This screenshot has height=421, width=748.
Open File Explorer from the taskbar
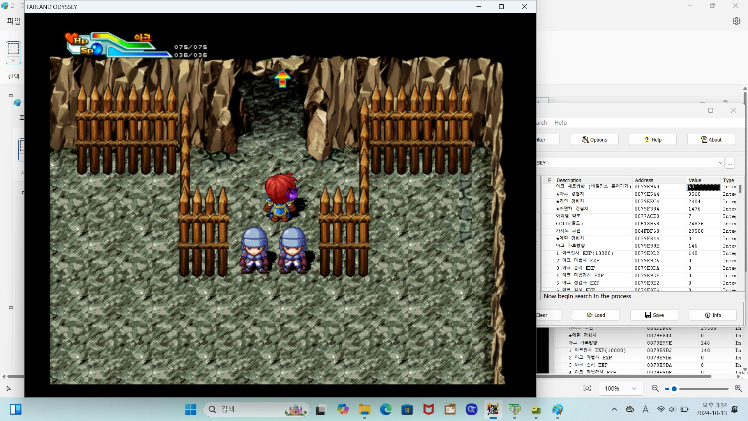coord(364,409)
